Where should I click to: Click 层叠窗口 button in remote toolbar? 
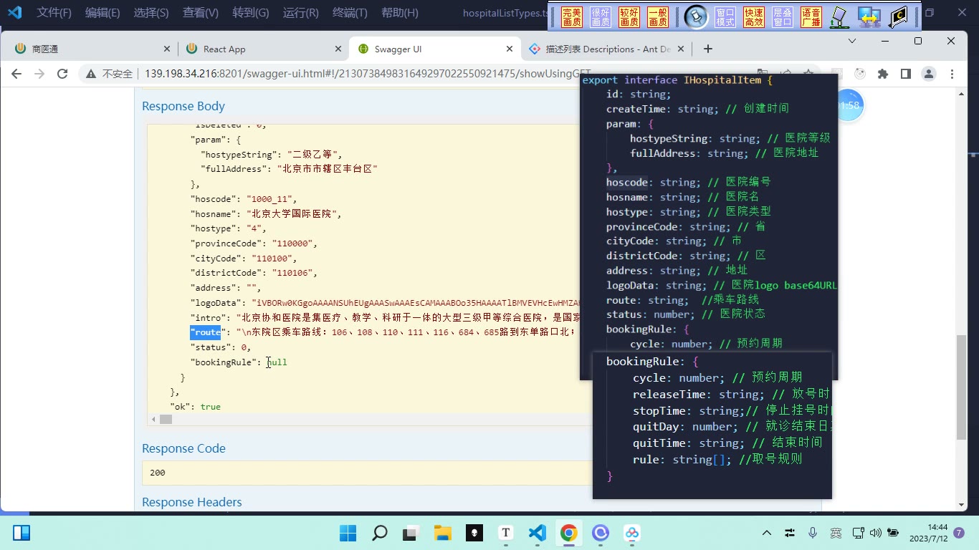[x=783, y=17]
